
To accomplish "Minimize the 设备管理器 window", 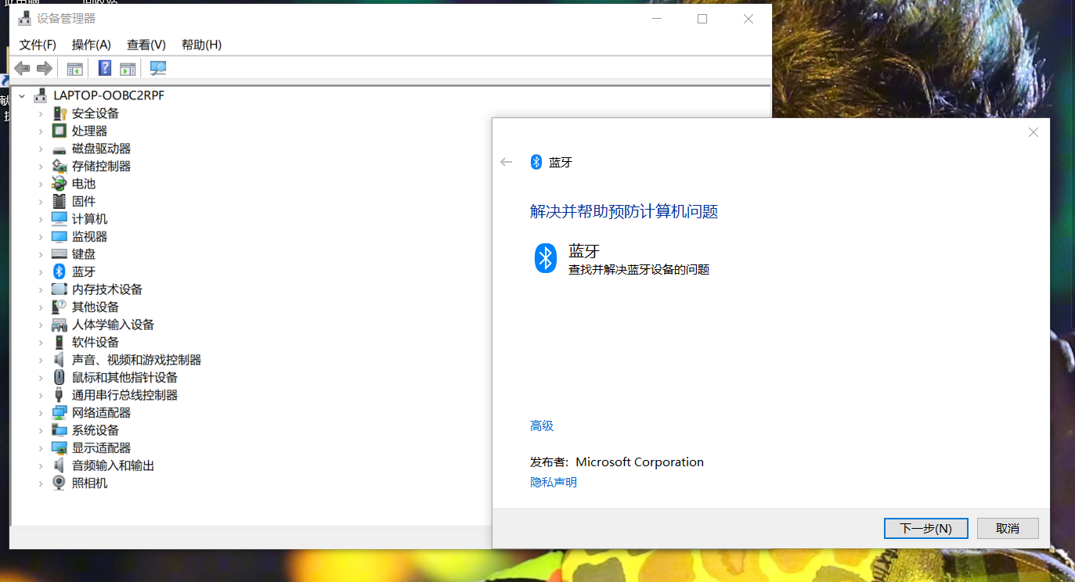I will coord(656,19).
